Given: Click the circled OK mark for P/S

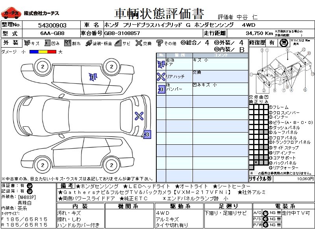Looking at the screenshot, I should coord(265,219).
